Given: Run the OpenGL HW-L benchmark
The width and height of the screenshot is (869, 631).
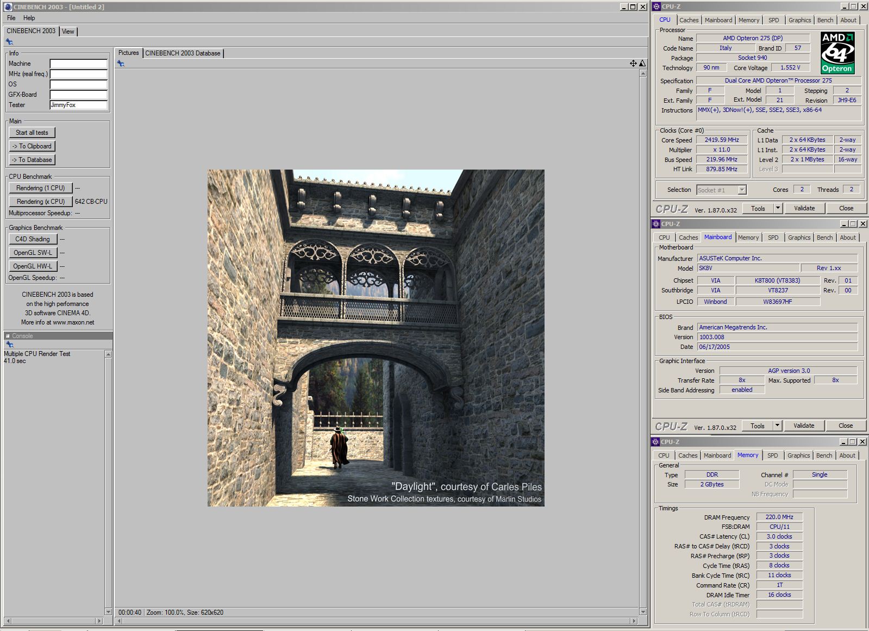Looking at the screenshot, I should [x=33, y=266].
